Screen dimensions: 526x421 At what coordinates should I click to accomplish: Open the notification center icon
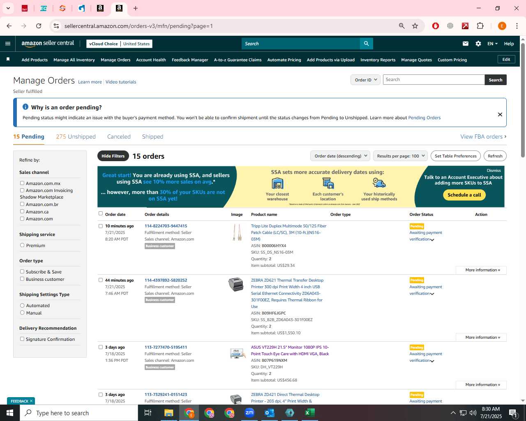513,413
